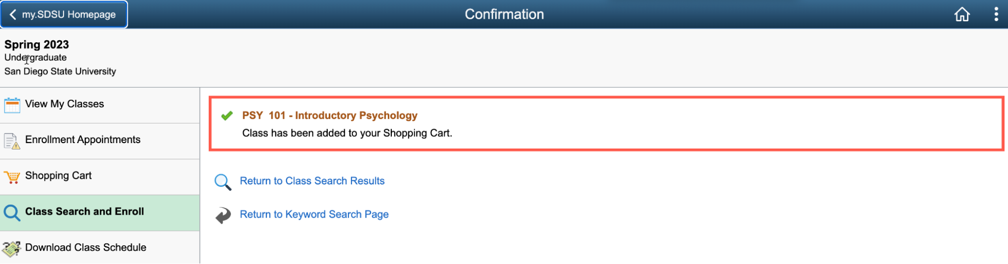
Task: Click the calendar icon beside View My Classes
Action: coord(12,105)
